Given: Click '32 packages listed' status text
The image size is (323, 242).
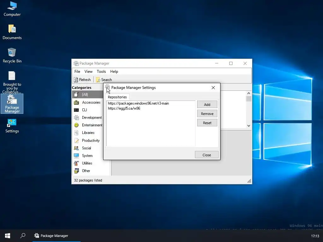Looking at the screenshot, I should click(x=88, y=180).
